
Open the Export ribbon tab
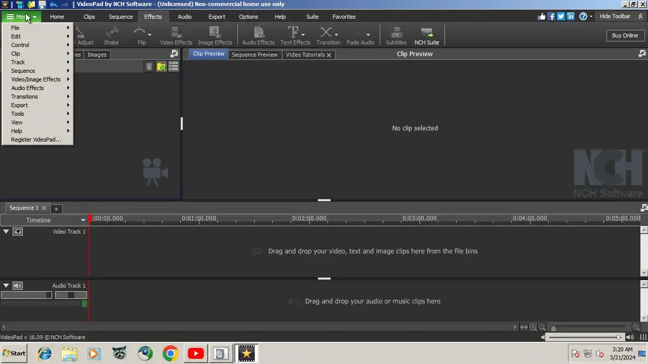pos(217,17)
